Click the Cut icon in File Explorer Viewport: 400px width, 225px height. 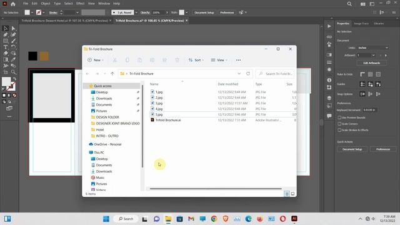click(115, 60)
